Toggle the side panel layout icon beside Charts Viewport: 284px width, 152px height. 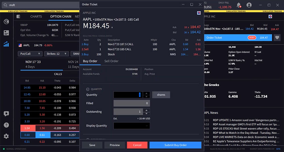(x=18, y=17)
